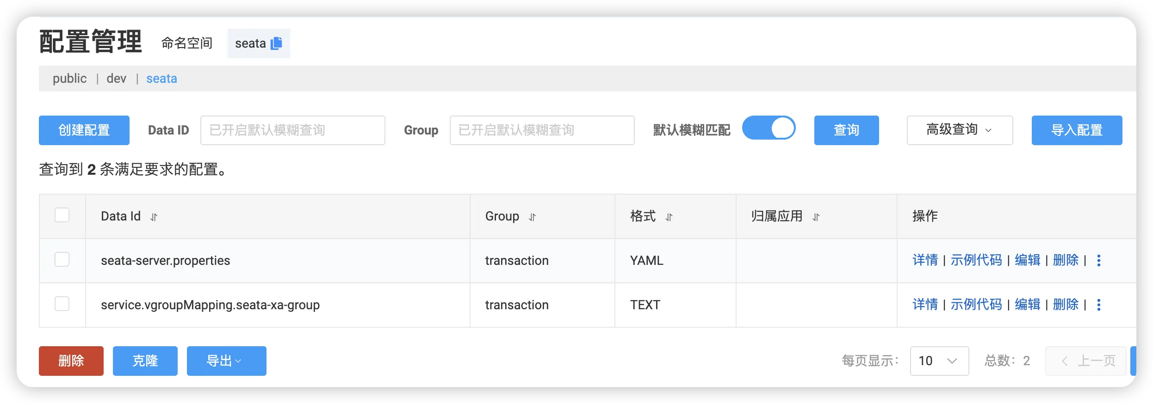Copy the seata namespace ID icon

click(276, 43)
